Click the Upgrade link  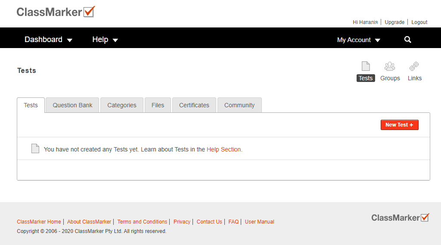(394, 22)
